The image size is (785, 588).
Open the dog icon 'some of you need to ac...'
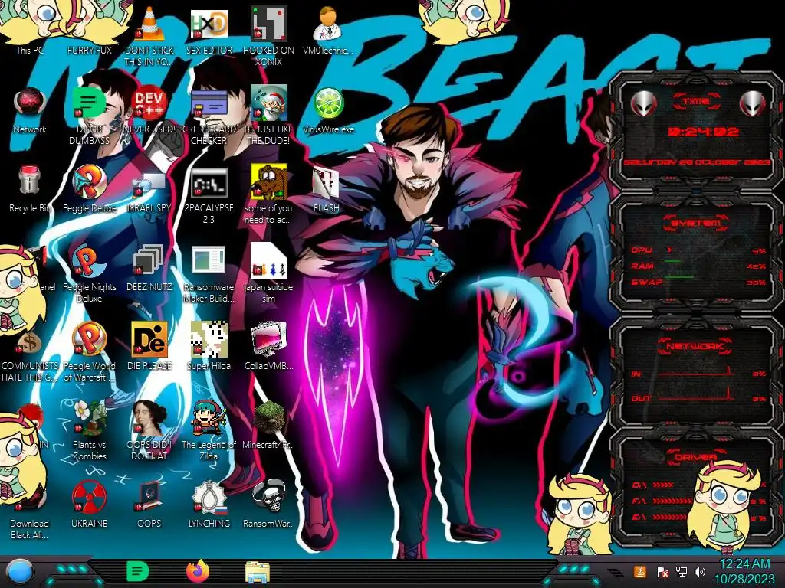(x=269, y=195)
